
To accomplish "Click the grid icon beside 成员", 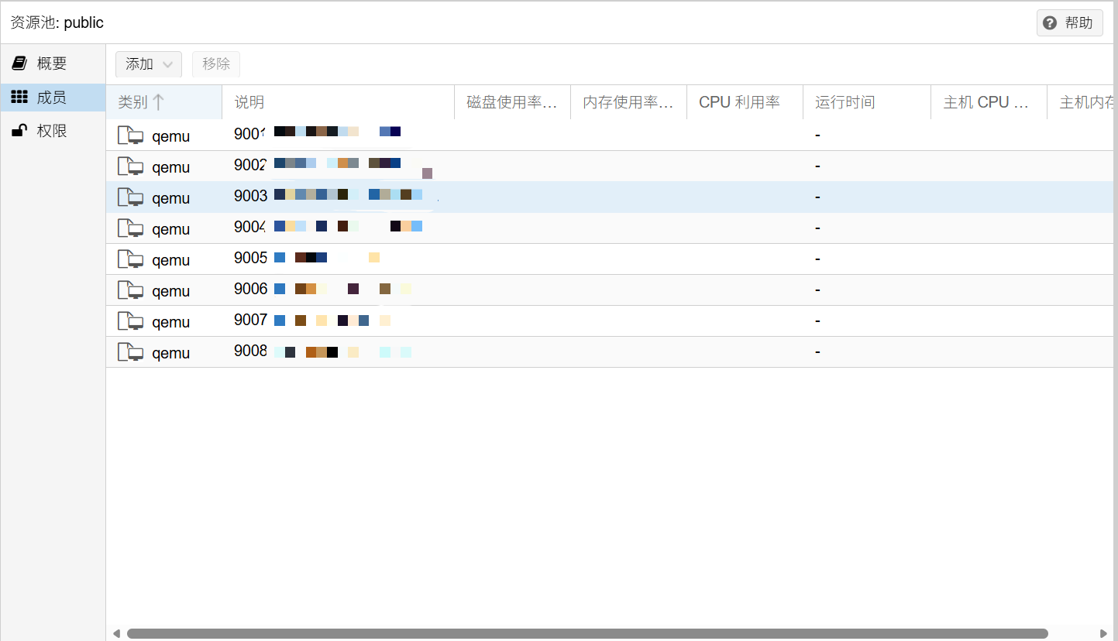I will point(19,98).
